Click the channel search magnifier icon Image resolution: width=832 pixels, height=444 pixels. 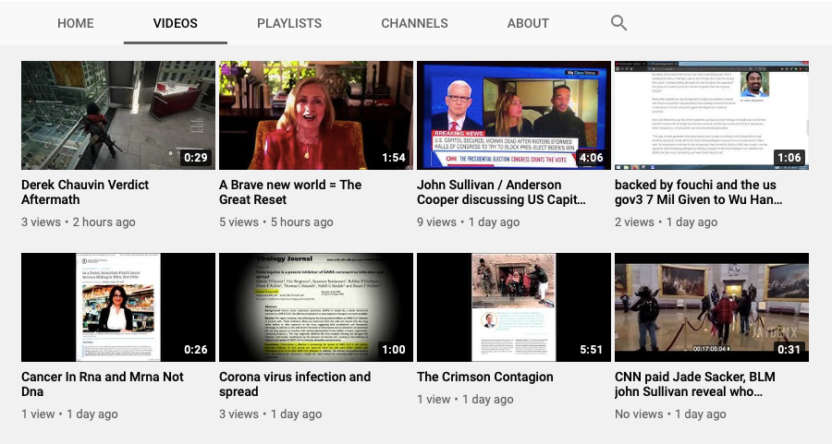click(618, 23)
